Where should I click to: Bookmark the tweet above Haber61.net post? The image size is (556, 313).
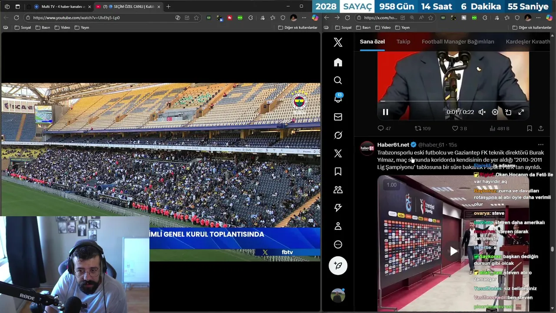click(x=530, y=128)
